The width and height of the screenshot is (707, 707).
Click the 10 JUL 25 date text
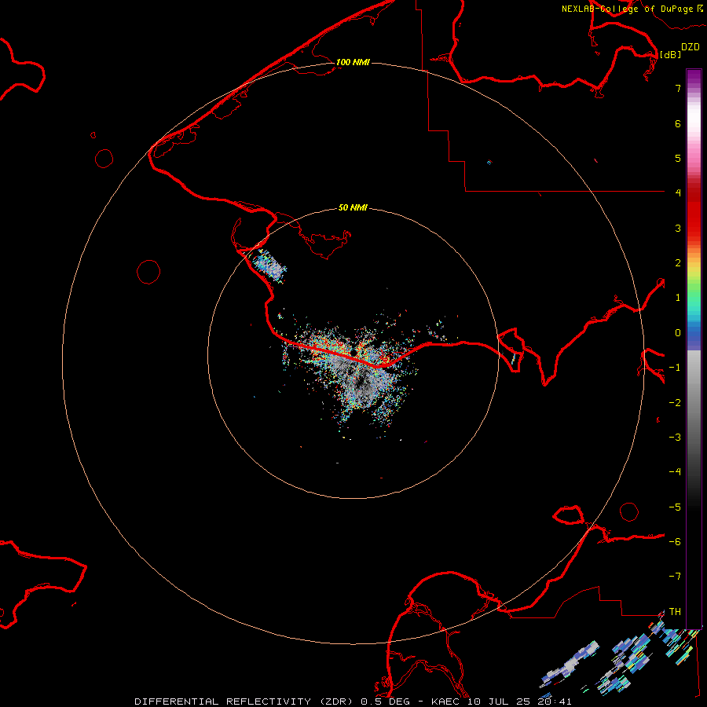point(499,702)
